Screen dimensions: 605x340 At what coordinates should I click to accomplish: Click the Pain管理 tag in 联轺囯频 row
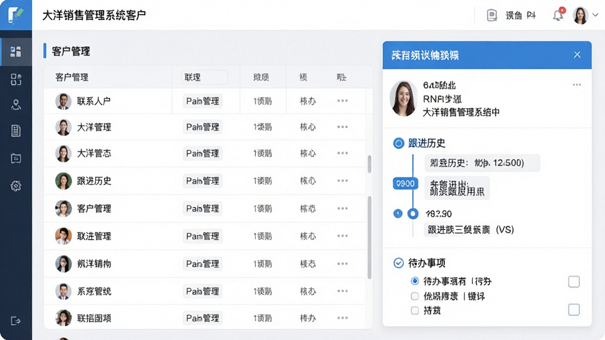point(203,318)
